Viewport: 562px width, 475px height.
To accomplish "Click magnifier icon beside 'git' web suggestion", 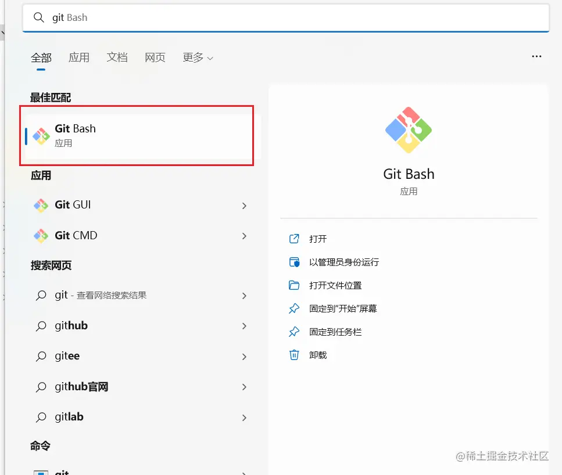I will point(41,296).
